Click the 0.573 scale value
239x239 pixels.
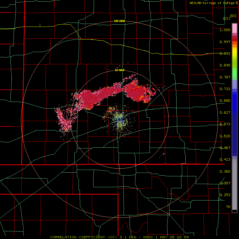pyautogui.click(x=225, y=124)
